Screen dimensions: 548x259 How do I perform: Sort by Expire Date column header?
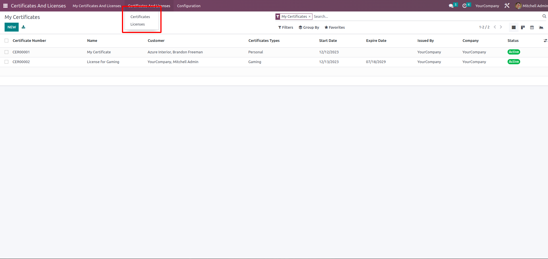376,41
